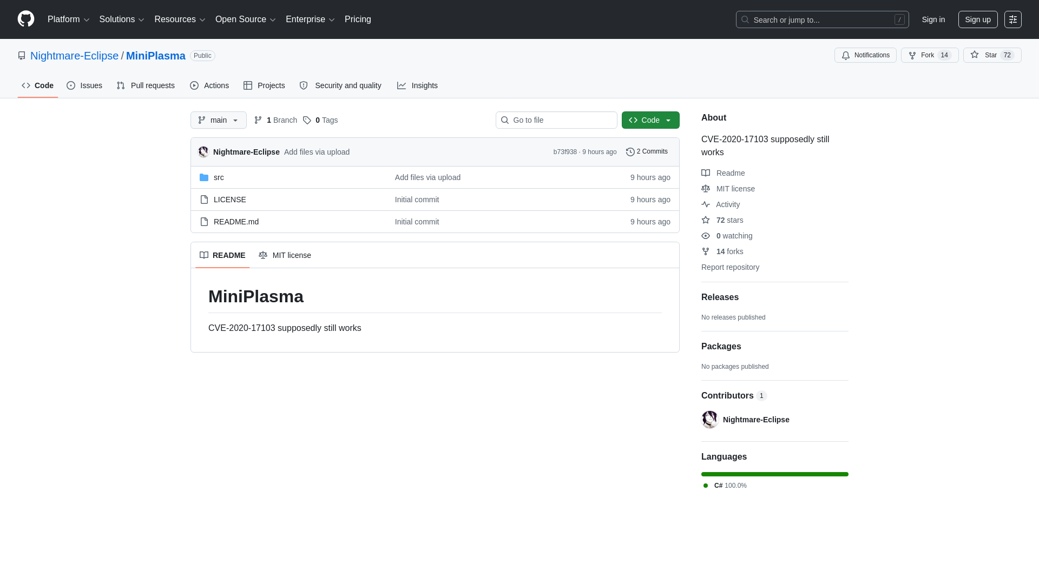Click Nightmare-Eclipse author name in commit header
The image size is (1039, 584).
point(246,152)
